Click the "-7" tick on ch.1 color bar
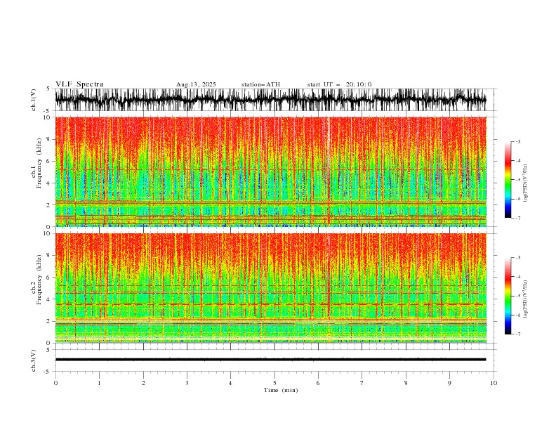556x430 pixels. tap(518, 218)
